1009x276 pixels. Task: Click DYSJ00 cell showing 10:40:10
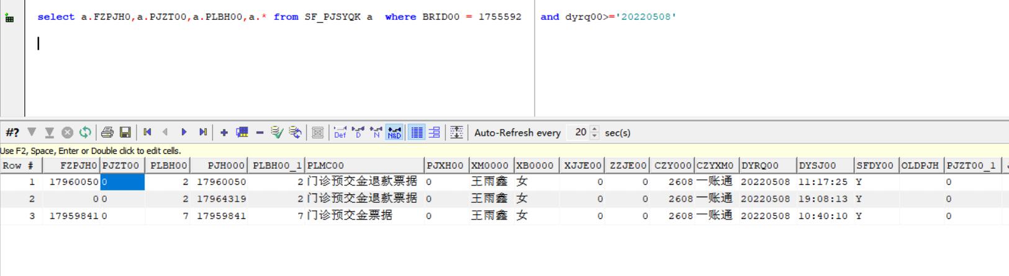point(825,216)
